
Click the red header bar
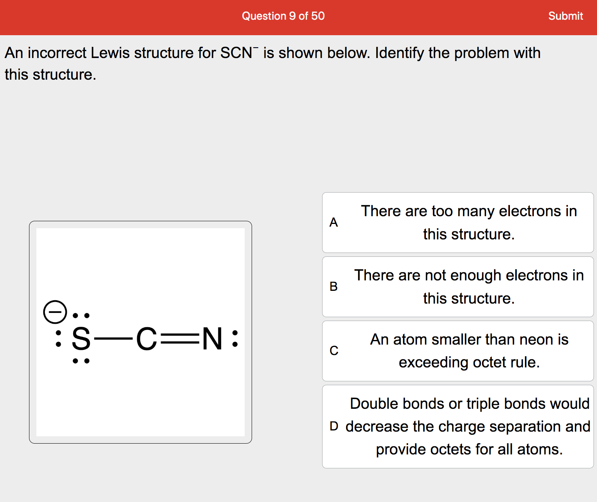(155, 16)
